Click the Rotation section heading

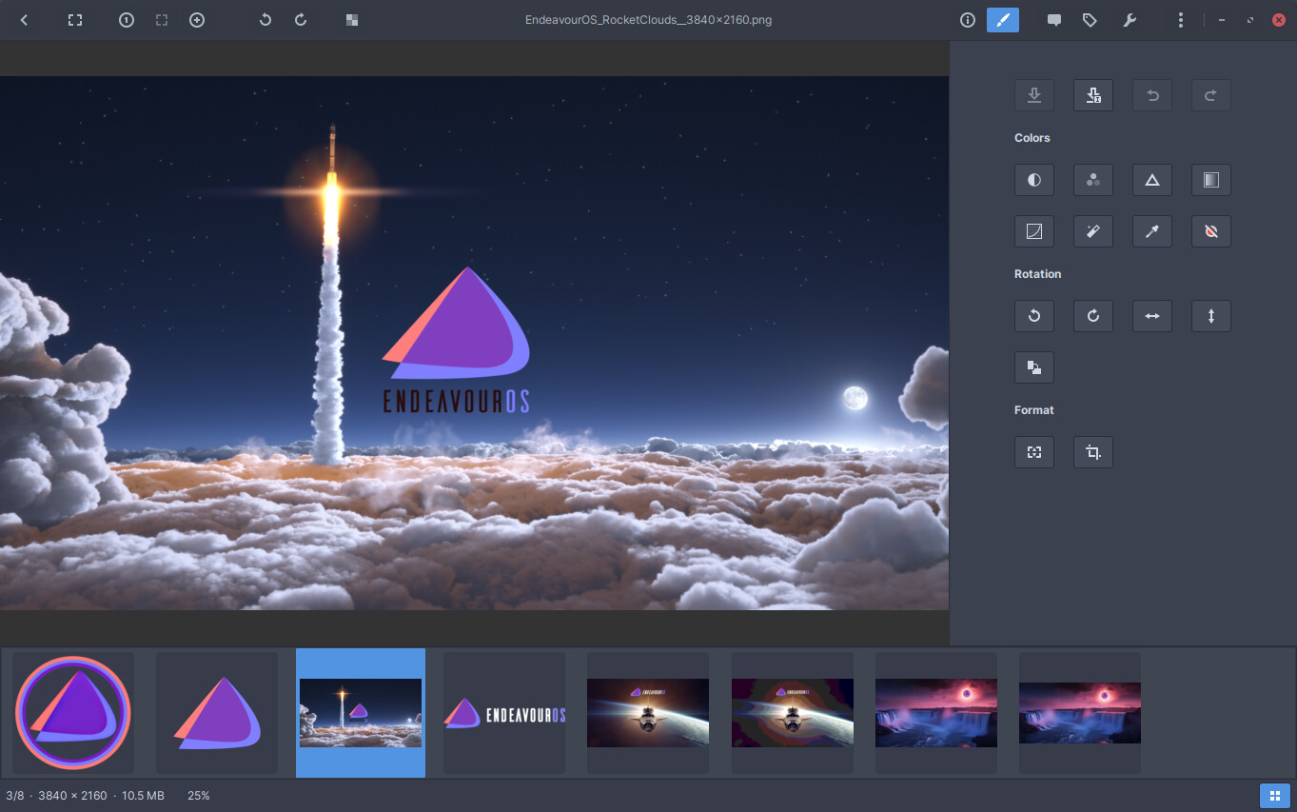[x=1037, y=274]
